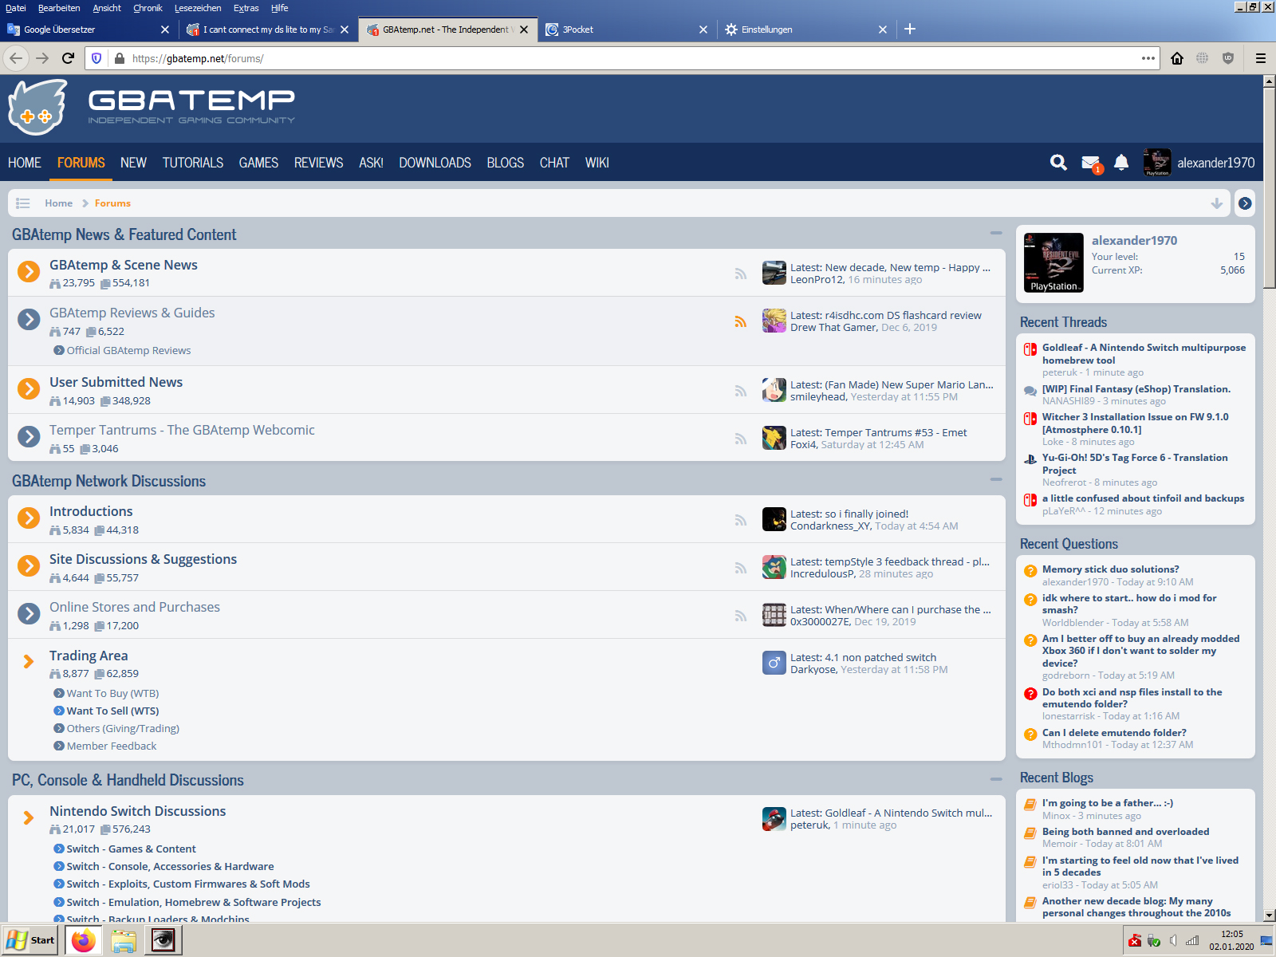1276x957 pixels.
Task: Click the alexander1970 profile avatar in sidebar
Action: pyautogui.click(x=1053, y=262)
